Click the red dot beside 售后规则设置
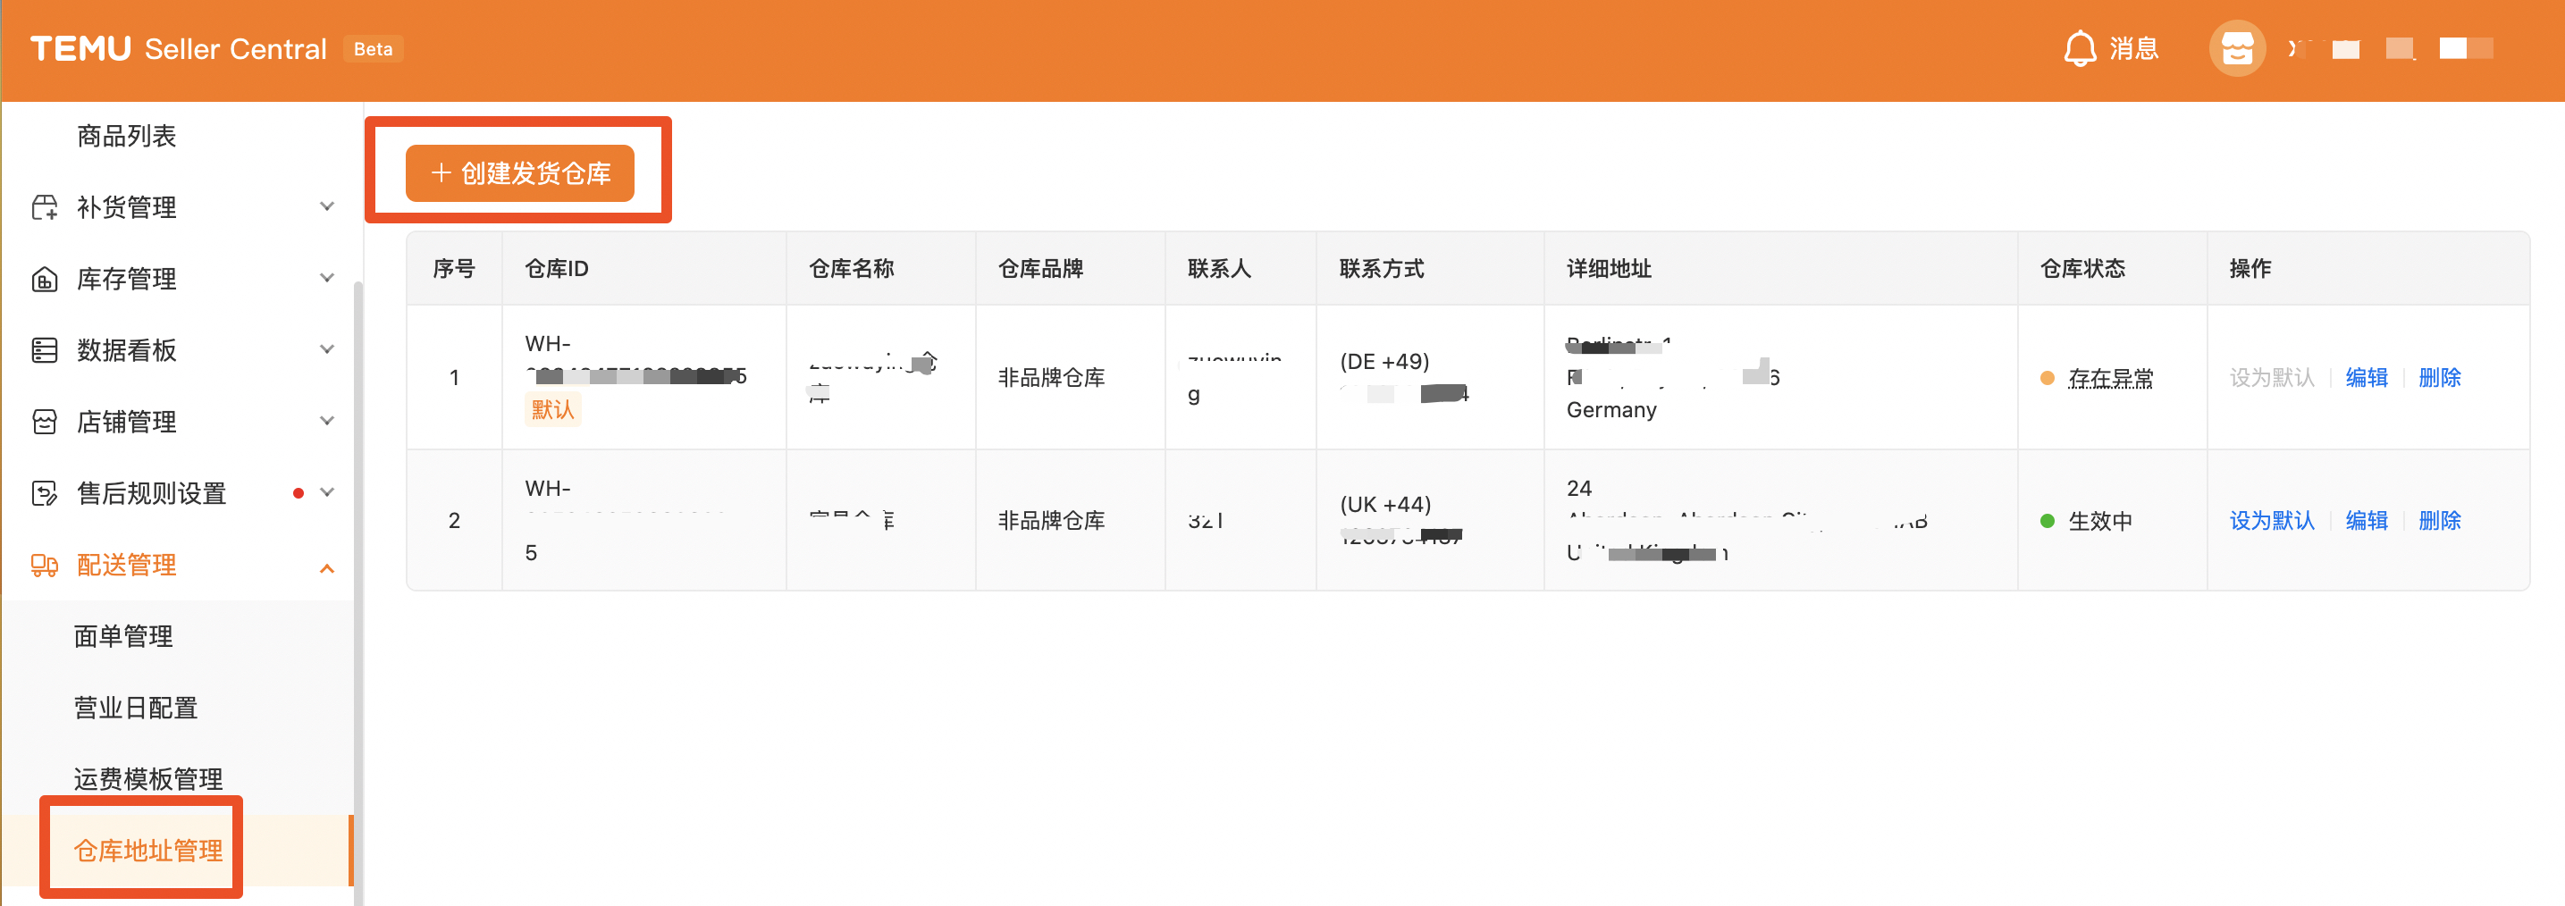 coord(298,494)
